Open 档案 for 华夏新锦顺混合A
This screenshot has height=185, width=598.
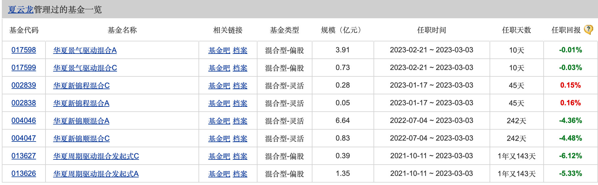[240, 121]
